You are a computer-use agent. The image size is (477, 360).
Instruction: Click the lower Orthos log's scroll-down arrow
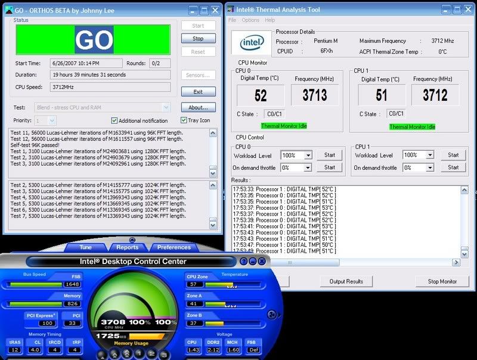point(213,225)
